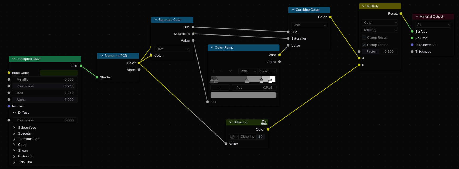Open the Multiply blend mode dropdown
Screen dimensions: 459x169
tap(380, 30)
